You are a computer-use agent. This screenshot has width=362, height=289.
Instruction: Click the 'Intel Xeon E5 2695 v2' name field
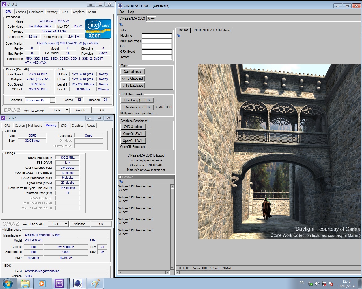pos(54,21)
